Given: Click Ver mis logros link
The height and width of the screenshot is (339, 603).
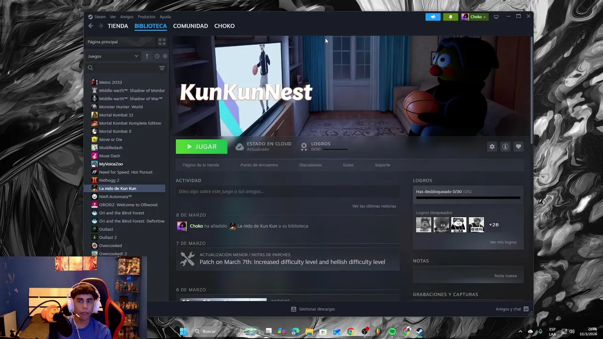Looking at the screenshot, I should [x=503, y=242].
